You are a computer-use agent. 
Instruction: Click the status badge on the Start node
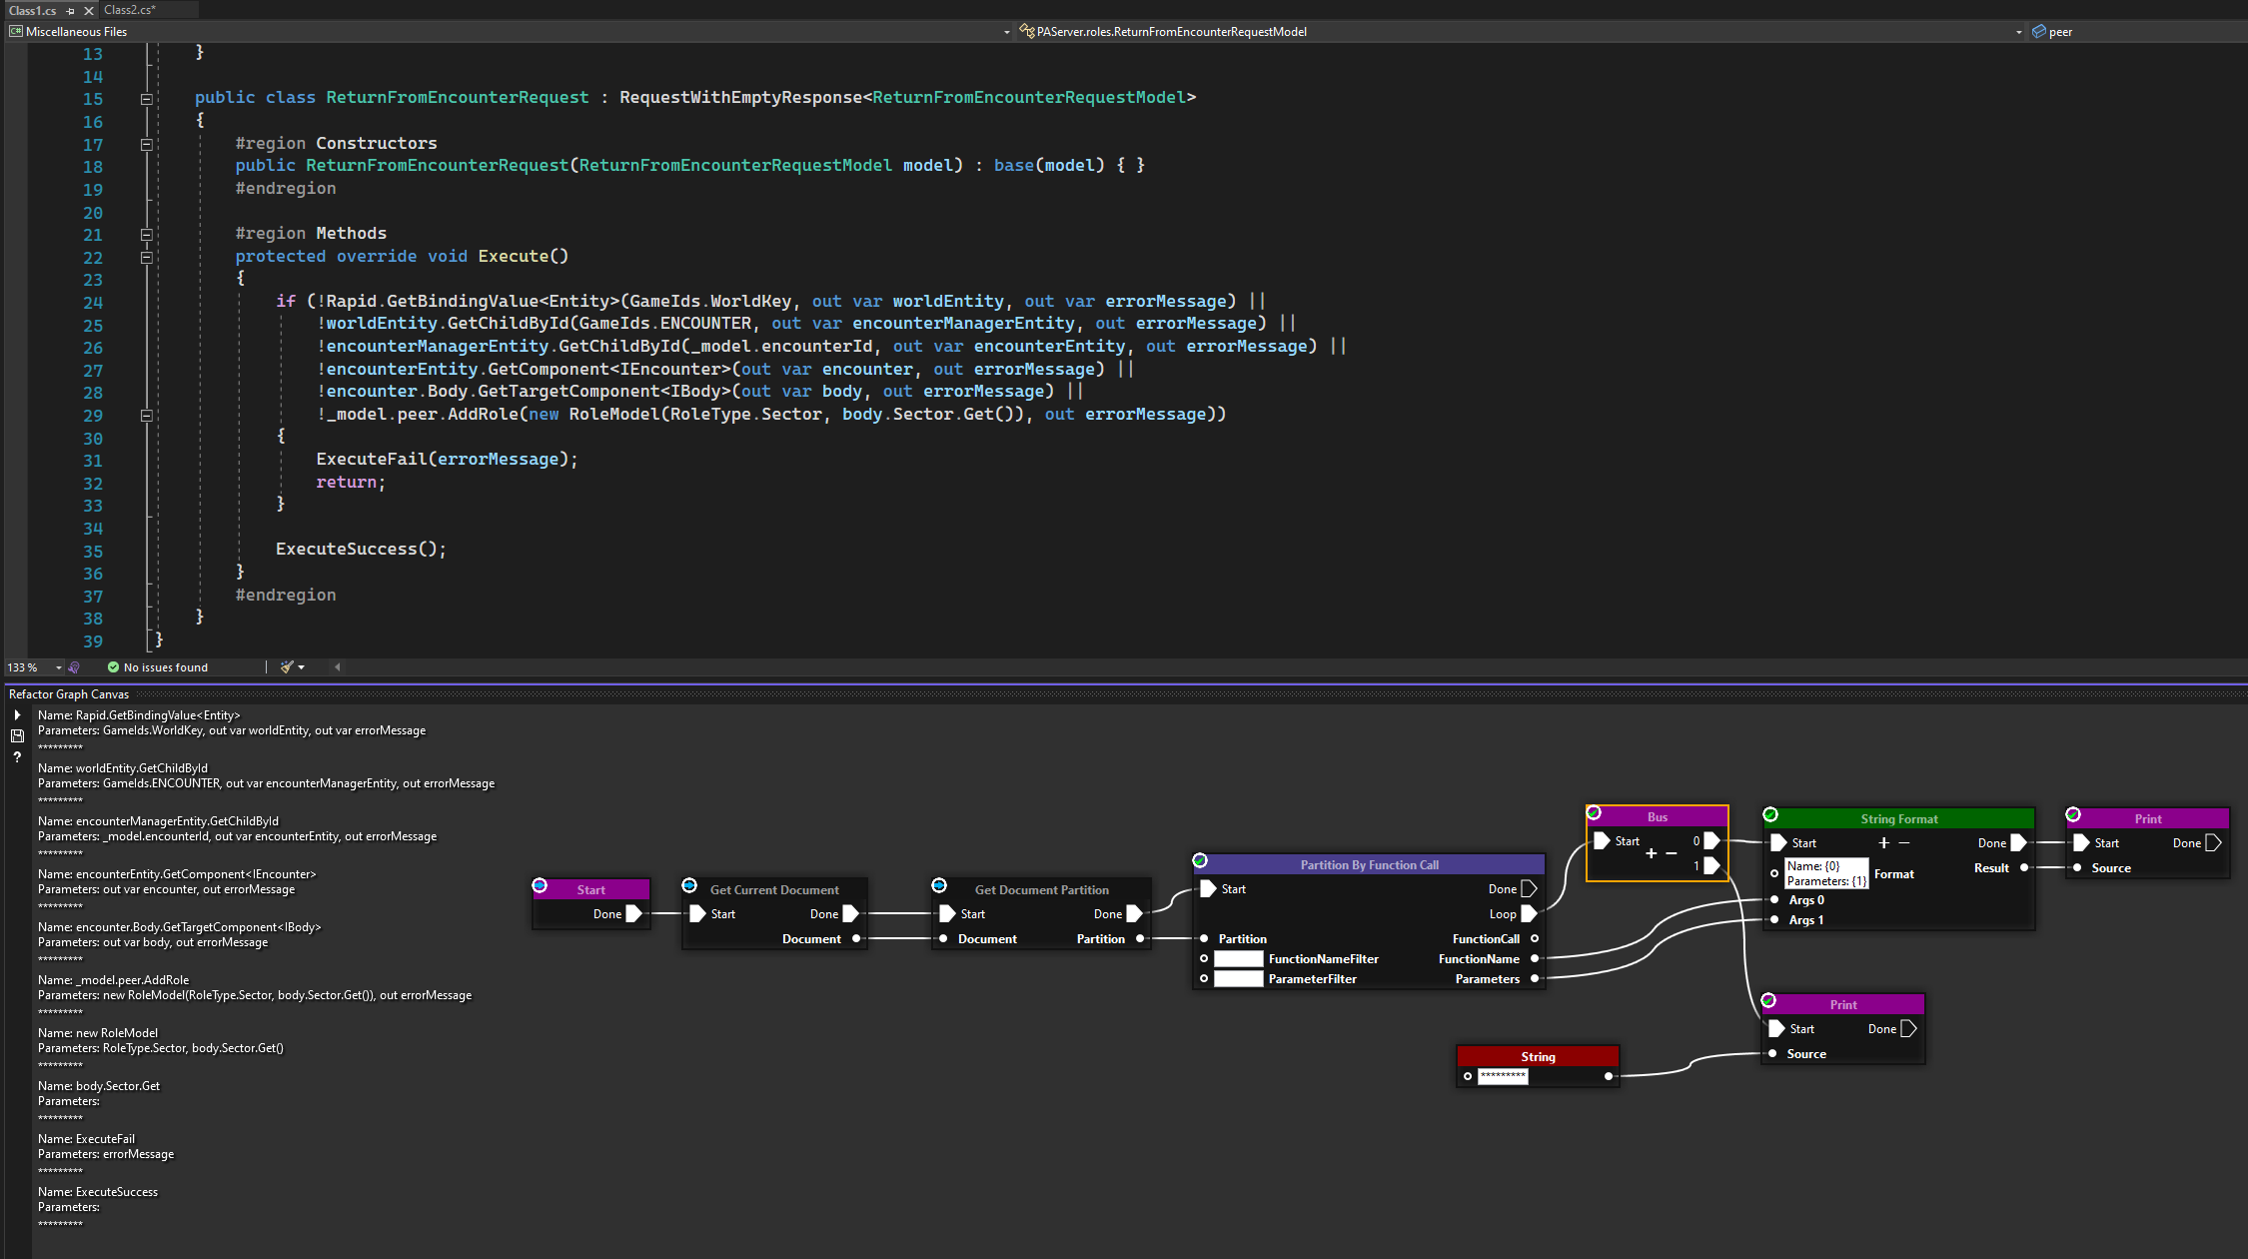pos(540,885)
